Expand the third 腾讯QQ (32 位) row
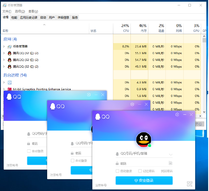Viewport: 209px width, 191px height. [x=4, y=66]
